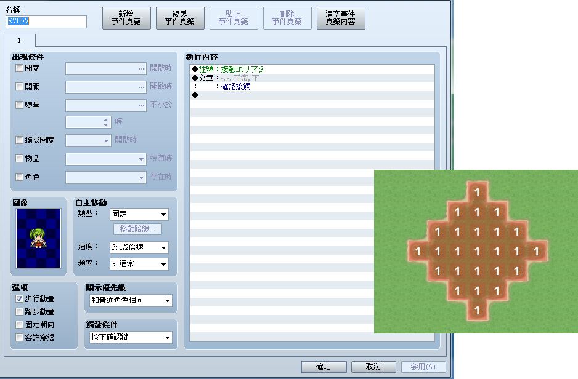Image resolution: width=578 pixels, height=379 pixels.
Task: Open the 類型 dropdown showing 固定
Action: pos(139,214)
